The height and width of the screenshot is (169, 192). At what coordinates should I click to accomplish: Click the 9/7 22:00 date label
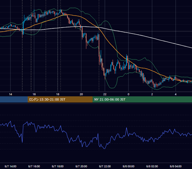[x=105, y=166]
